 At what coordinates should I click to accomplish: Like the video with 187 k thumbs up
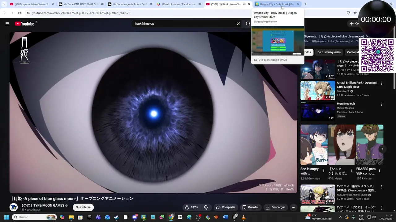coord(191,207)
